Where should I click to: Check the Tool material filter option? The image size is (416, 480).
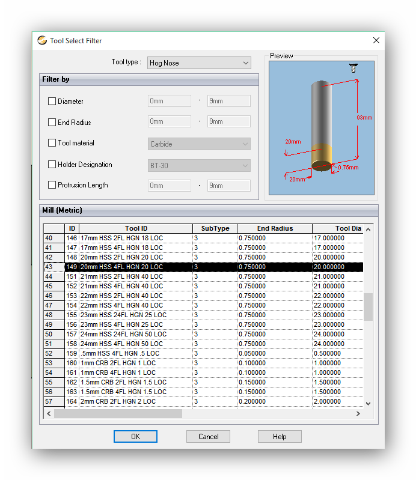point(52,143)
